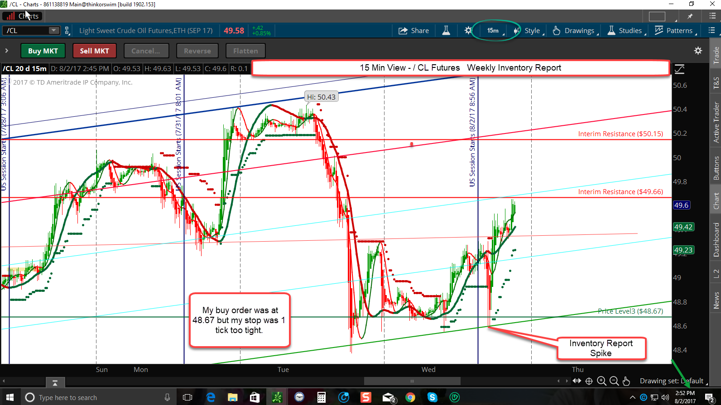The width and height of the screenshot is (721, 405).
Task: Open Microsoft Edge from the taskbar
Action: pos(211,397)
